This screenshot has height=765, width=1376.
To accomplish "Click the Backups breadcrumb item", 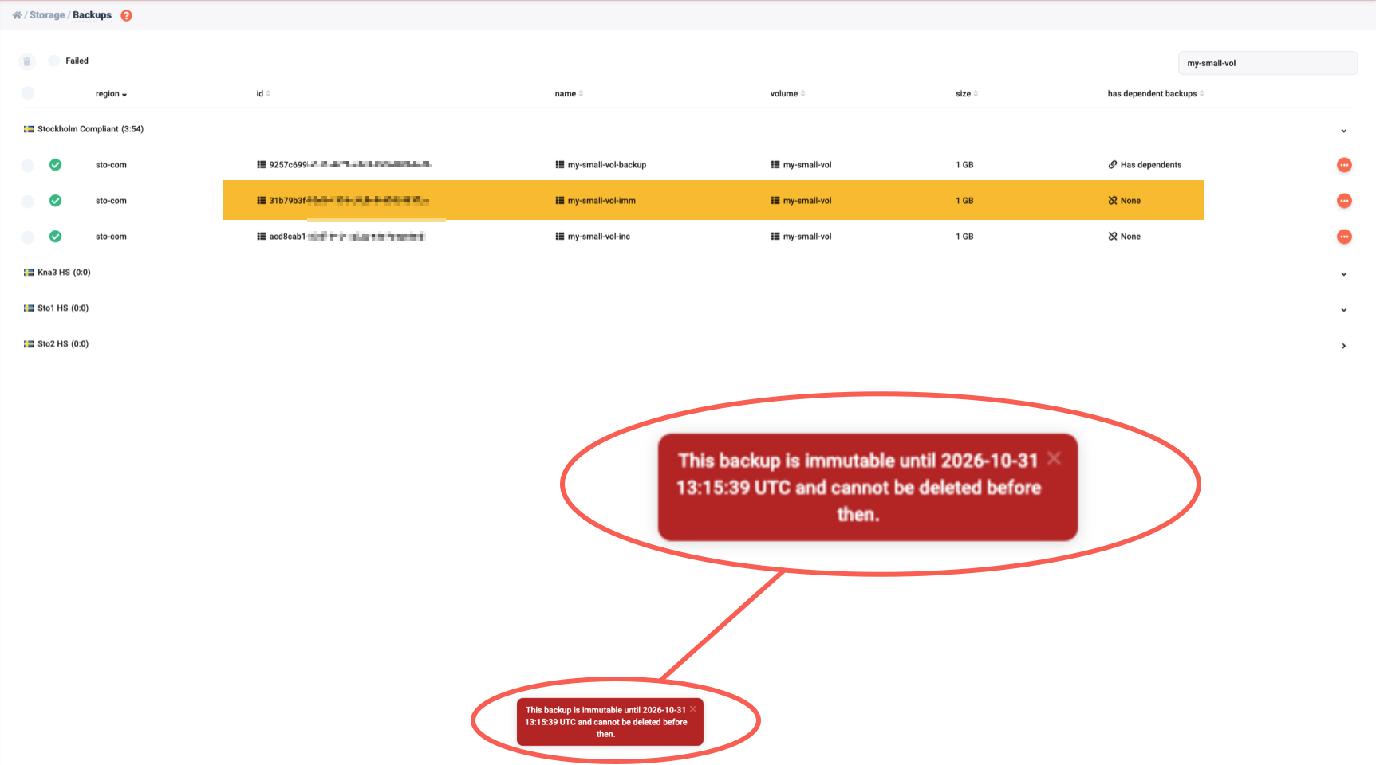I will 92,15.
